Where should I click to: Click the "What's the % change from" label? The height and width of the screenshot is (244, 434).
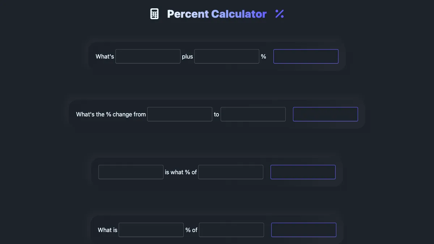coord(111,114)
